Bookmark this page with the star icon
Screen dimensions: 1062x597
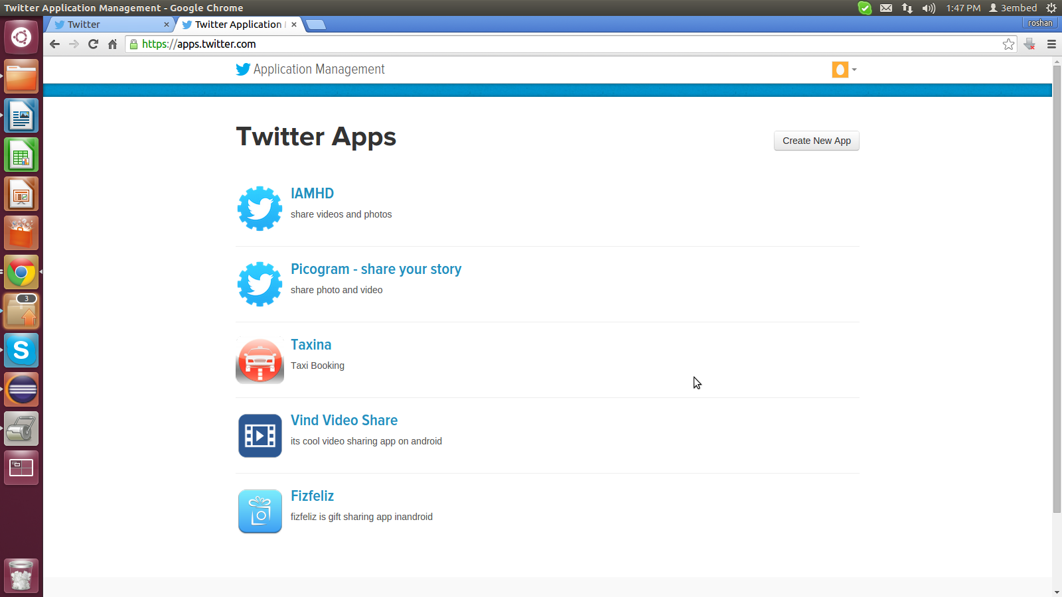click(1009, 44)
